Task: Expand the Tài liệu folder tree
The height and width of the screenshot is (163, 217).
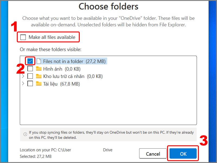Action: pos(23,84)
